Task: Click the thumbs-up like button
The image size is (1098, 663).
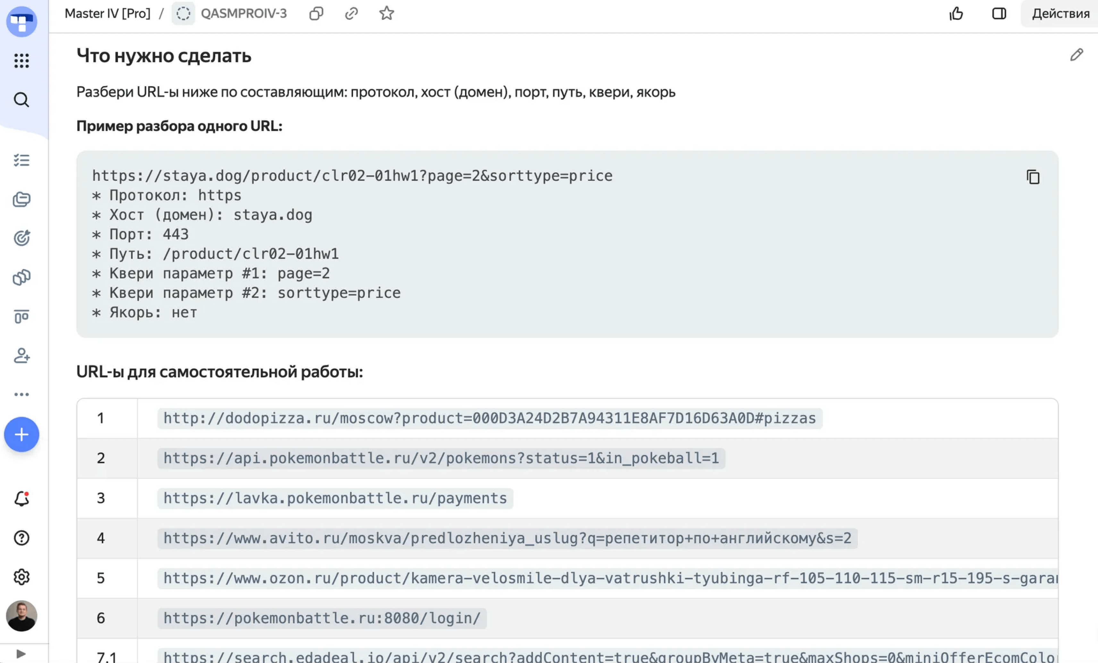Action: coord(956,13)
